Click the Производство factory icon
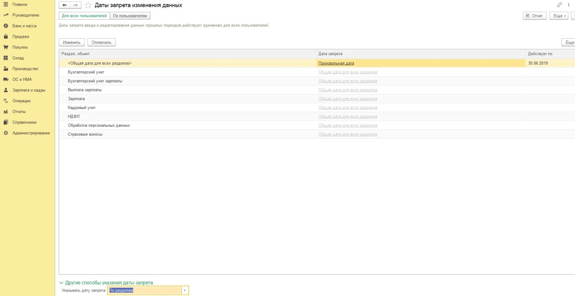Viewport: 575px width, 296px height. tap(6, 69)
